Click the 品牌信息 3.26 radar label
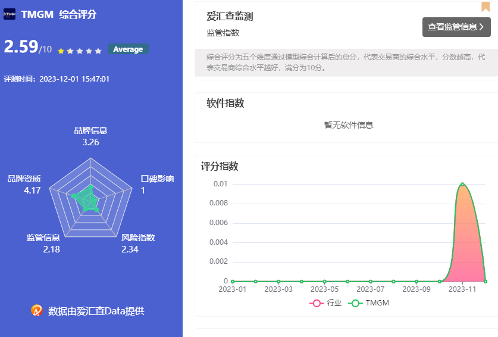The image size is (498, 337). tap(91, 136)
